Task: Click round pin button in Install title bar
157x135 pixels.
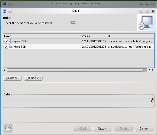Action: (10, 11)
